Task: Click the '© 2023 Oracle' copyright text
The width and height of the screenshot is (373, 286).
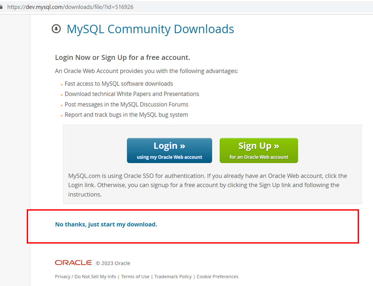Action: pos(113,263)
